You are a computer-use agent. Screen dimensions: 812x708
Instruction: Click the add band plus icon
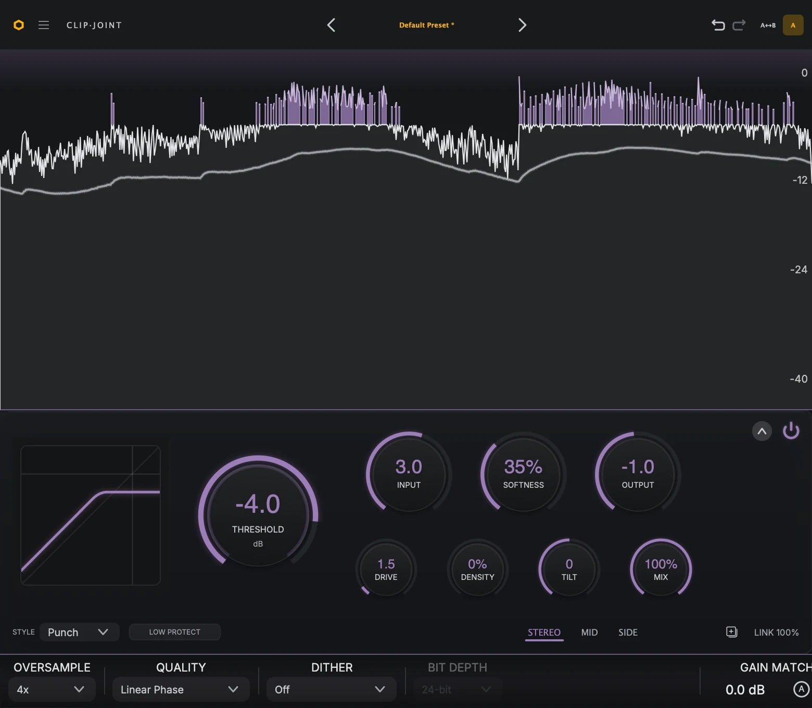tap(732, 632)
